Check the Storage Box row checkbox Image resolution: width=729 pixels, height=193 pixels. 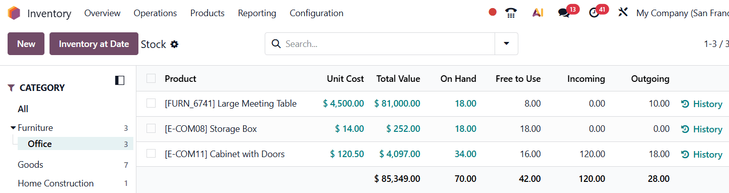coord(151,128)
